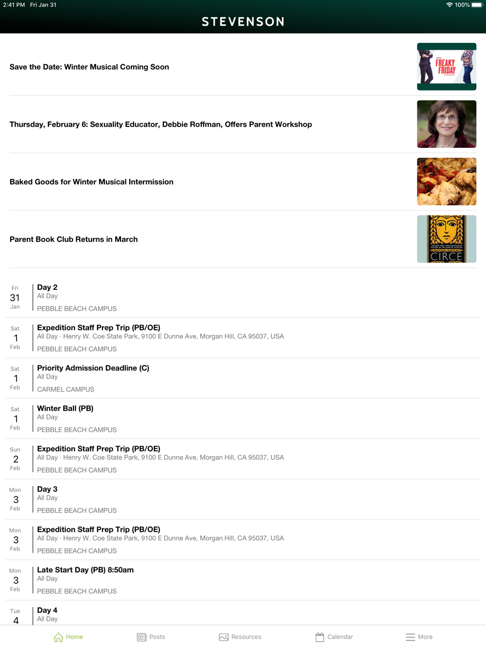Open the Circe book cover thumbnail
The width and height of the screenshot is (486, 649).
coord(447,239)
